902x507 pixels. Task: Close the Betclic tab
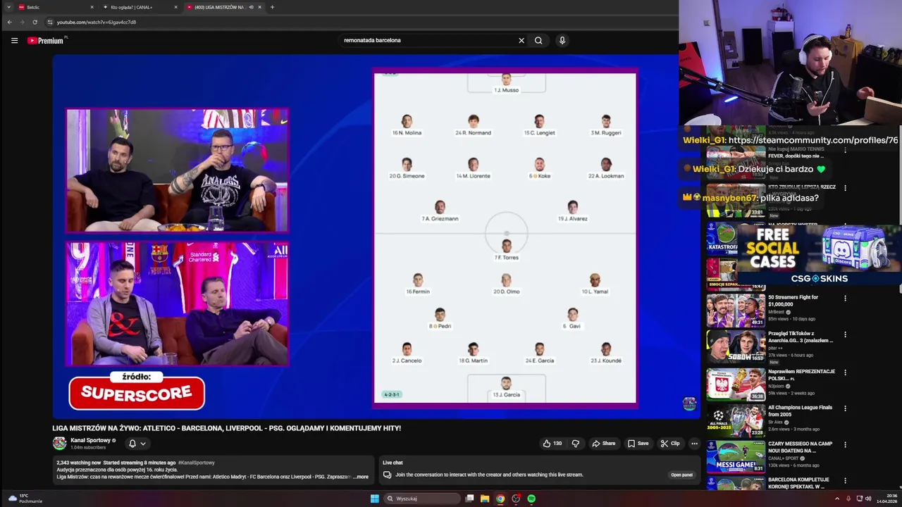pos(92,7)
